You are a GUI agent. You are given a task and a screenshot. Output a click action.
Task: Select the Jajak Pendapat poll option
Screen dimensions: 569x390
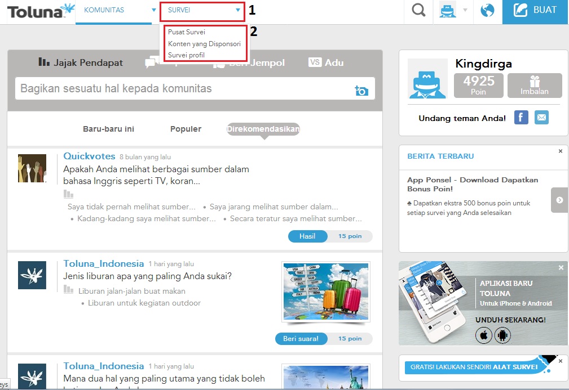coord(81,62)
